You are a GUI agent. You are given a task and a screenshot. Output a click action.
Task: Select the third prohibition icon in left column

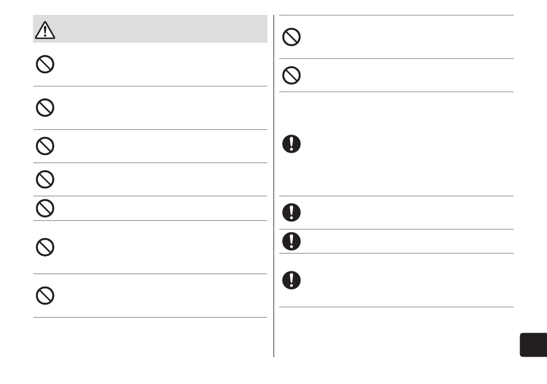click(45, 146)
